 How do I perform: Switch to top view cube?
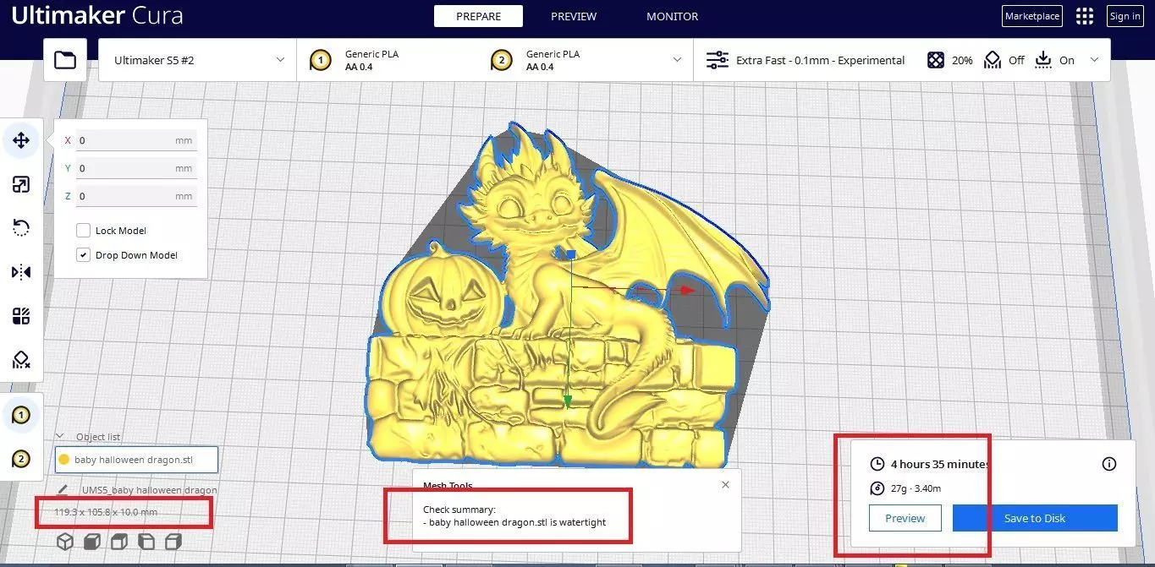pyautogui.click(x=119, y=542)
